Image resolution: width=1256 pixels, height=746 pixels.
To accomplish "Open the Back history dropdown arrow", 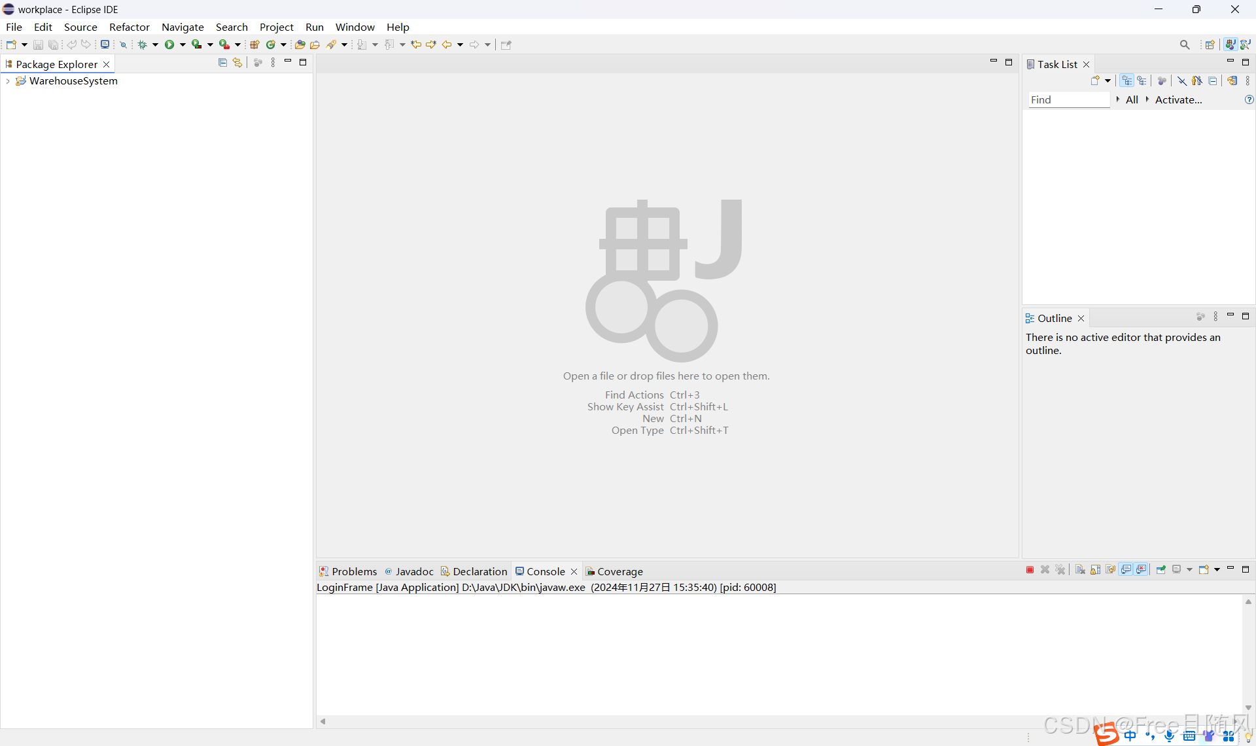I will point(460,44).
